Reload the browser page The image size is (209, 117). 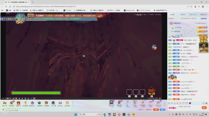(x=6, y=6)
